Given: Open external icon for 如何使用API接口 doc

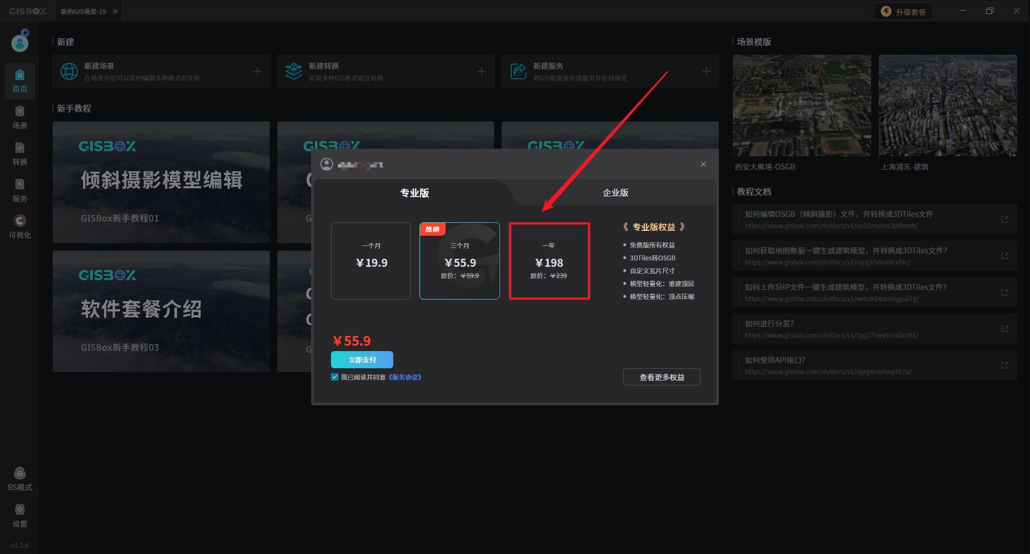Looking at the screenshot, I should (x=1005, y=365).
